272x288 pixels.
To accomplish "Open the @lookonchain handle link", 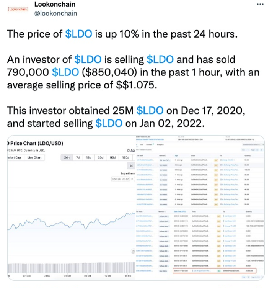I will 56,13.
